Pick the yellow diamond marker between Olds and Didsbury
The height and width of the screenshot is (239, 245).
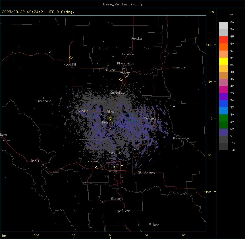pos(111,118)
